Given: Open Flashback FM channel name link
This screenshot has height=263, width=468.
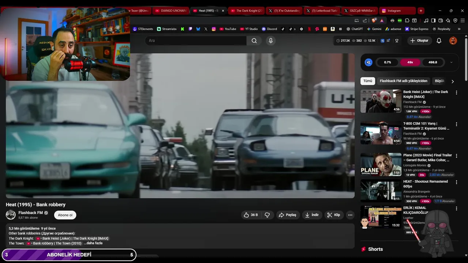Looking at the screenshot, I should (x=31, y=213).
